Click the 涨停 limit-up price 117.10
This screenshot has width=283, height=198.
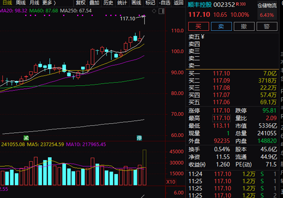222,111
